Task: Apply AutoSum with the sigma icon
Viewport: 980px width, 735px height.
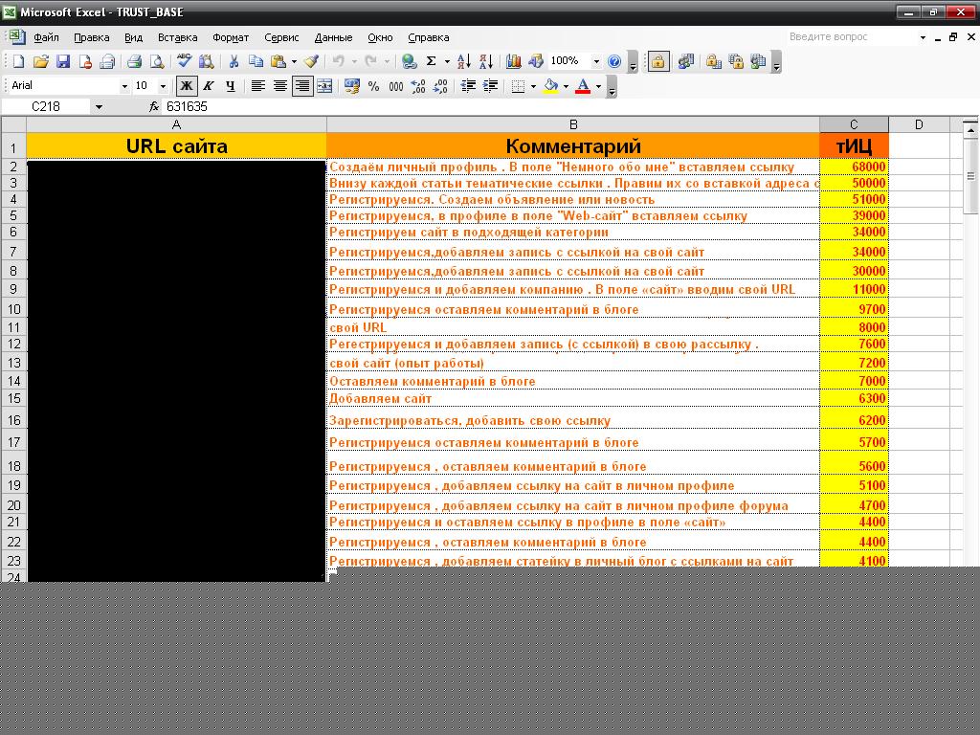Action: [x=432, y=61]
